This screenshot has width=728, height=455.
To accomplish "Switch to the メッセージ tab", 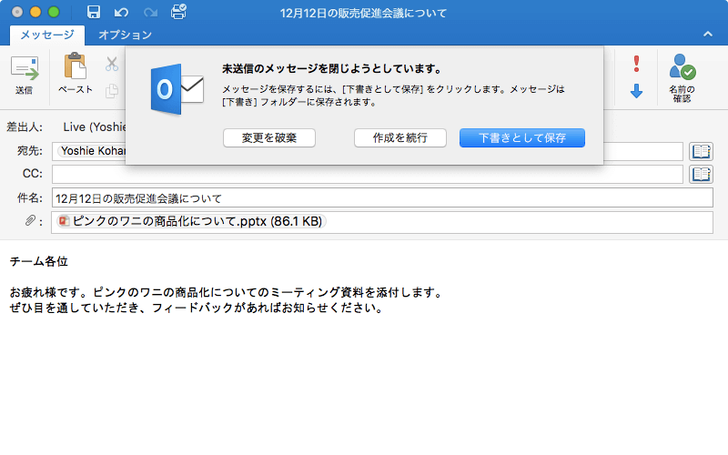I will click(47, 35).
